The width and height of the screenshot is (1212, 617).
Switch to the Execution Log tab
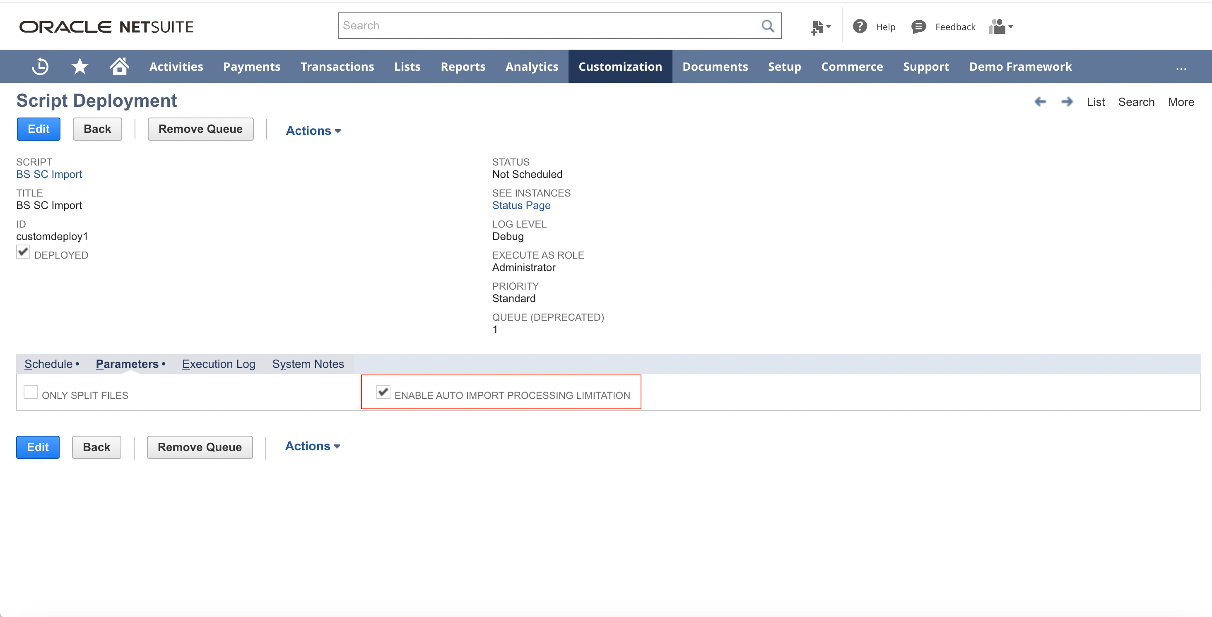point(219,364)
